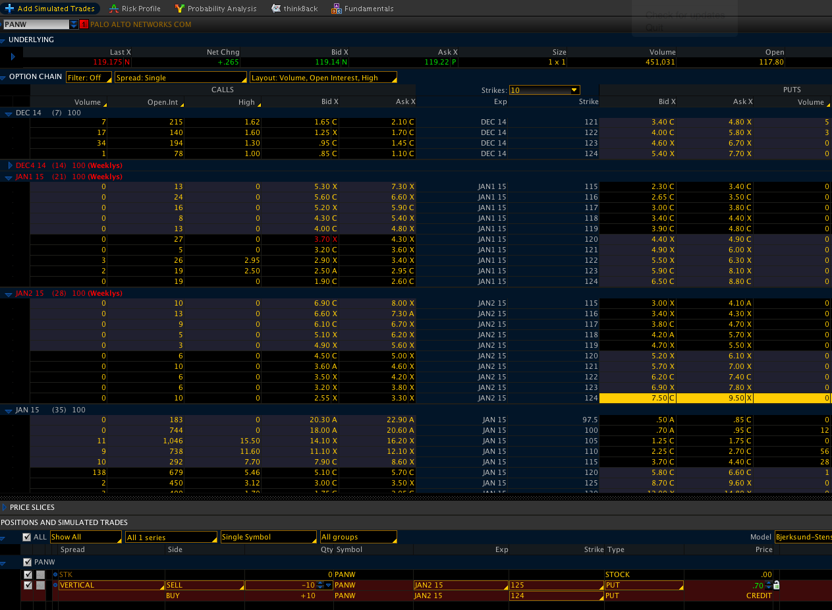Click the blue dot icon on STK row
The width and height of the screenshot is (832, 610).
55,574
